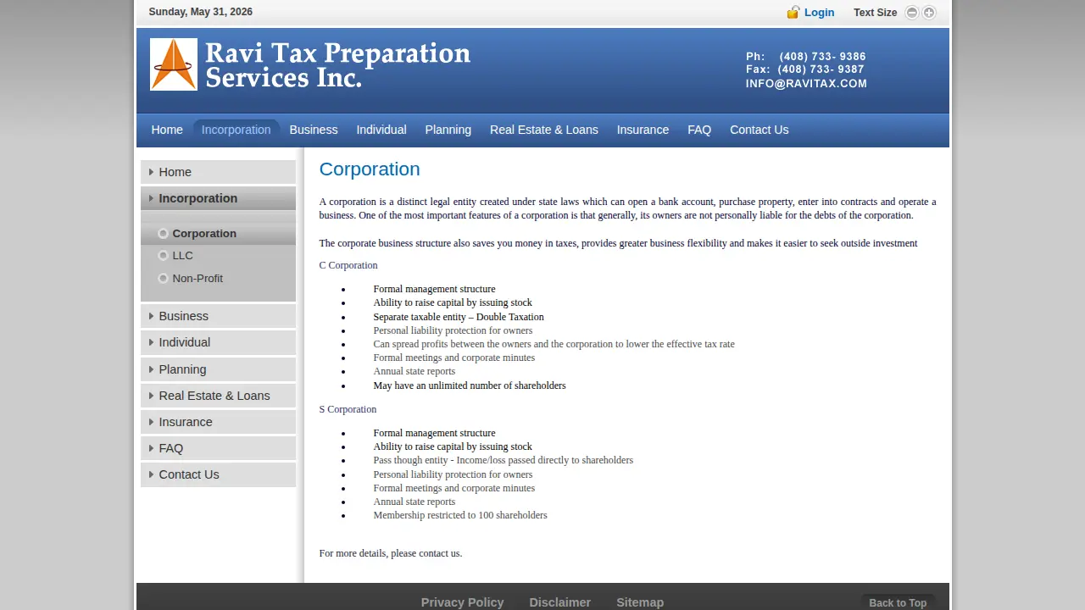Open the Privacy Policy footer link

tap(463, 602)
